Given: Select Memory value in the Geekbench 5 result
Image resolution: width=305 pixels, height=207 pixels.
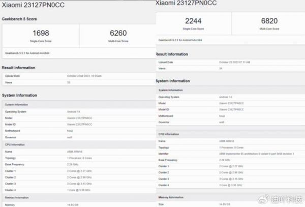Looking at the screenshot, I should (74, 204).
